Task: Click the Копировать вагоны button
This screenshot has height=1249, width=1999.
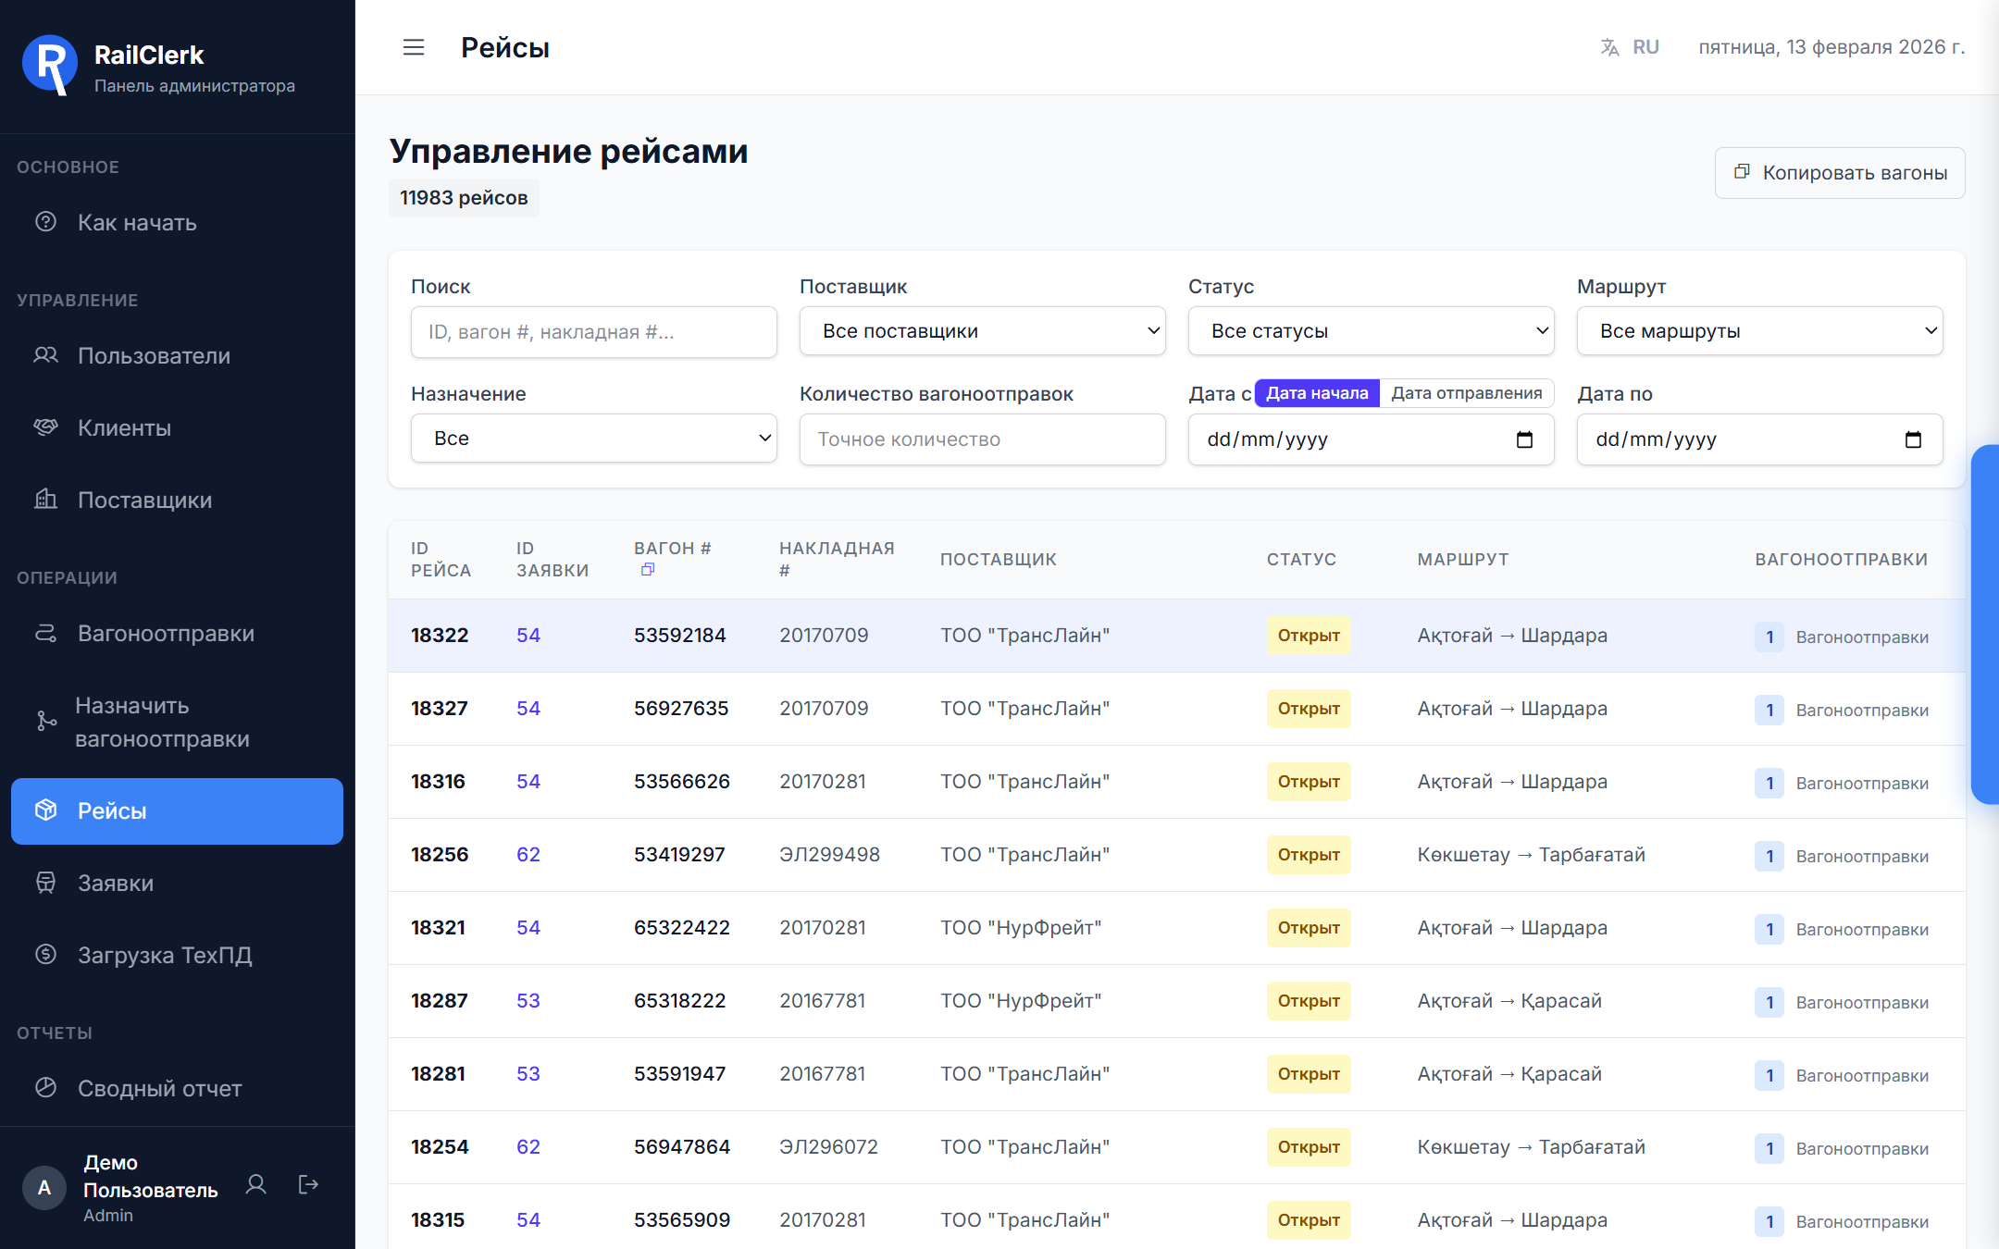Action: coord(1839,173)
